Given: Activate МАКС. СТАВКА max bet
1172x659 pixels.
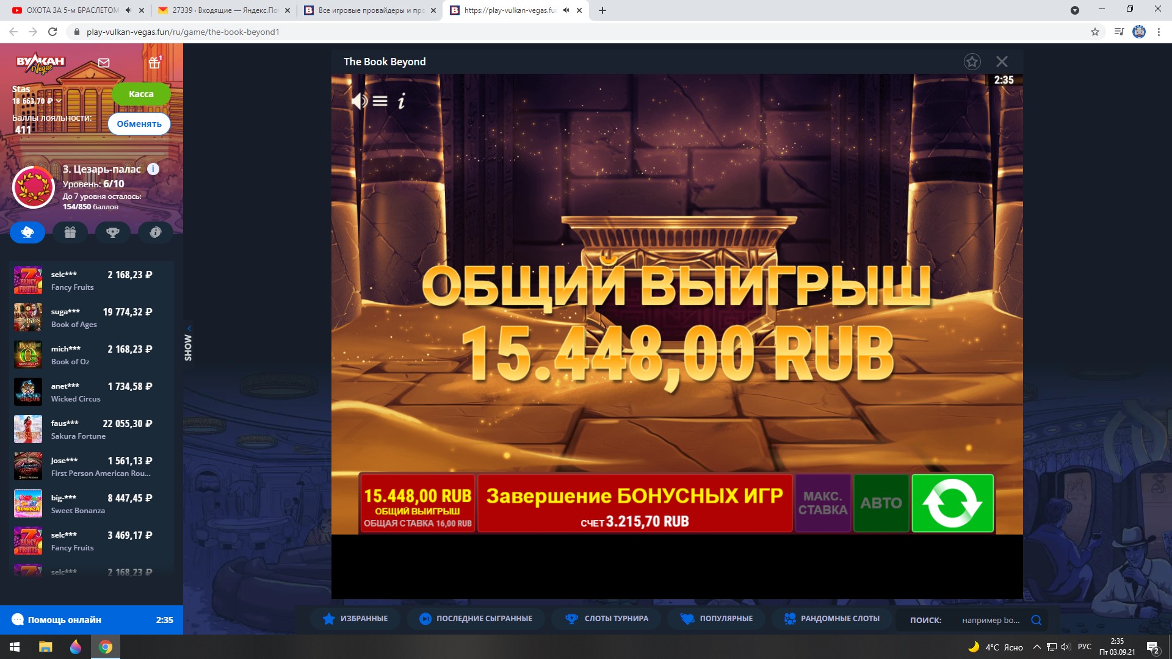Looking at the screenshot, I should 822,503.
